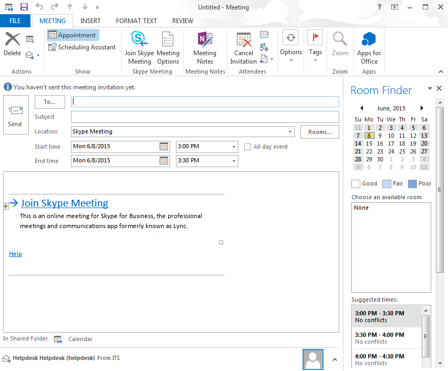Open the End time date picker calendar
The height and width of the screenshot is (371, 448).
164,161
